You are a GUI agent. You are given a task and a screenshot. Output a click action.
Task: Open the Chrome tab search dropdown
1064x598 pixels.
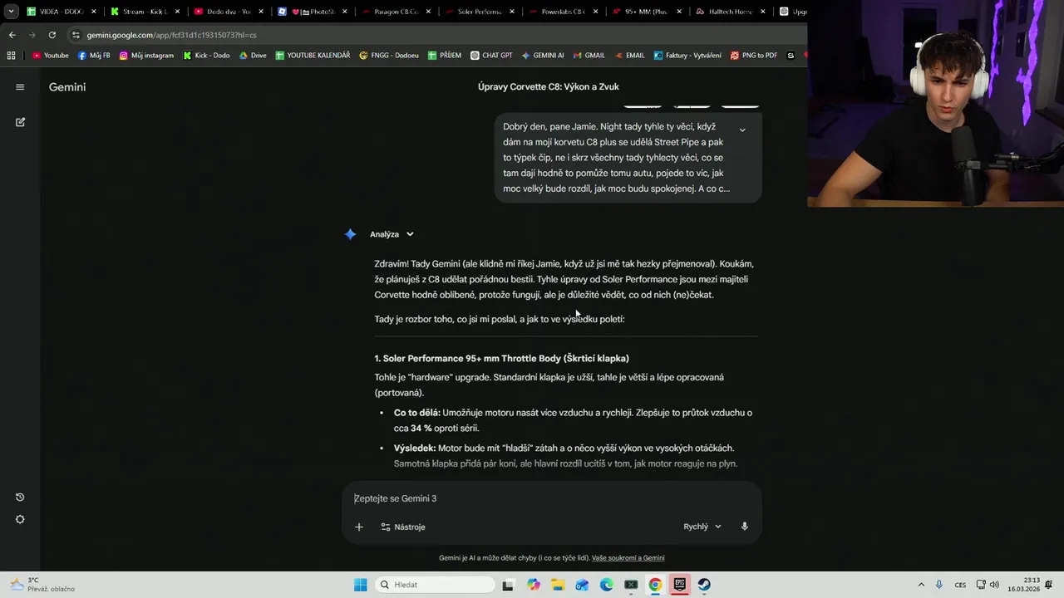[11, 12]
